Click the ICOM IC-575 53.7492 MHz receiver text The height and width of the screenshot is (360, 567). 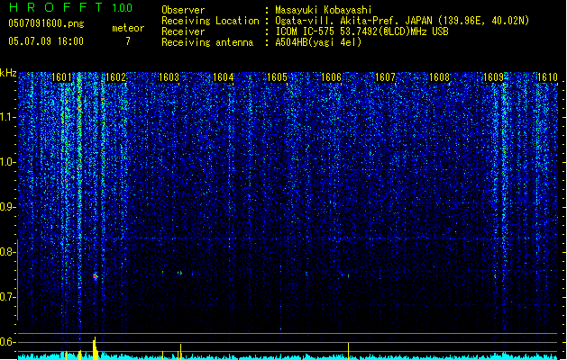[361, 31]
